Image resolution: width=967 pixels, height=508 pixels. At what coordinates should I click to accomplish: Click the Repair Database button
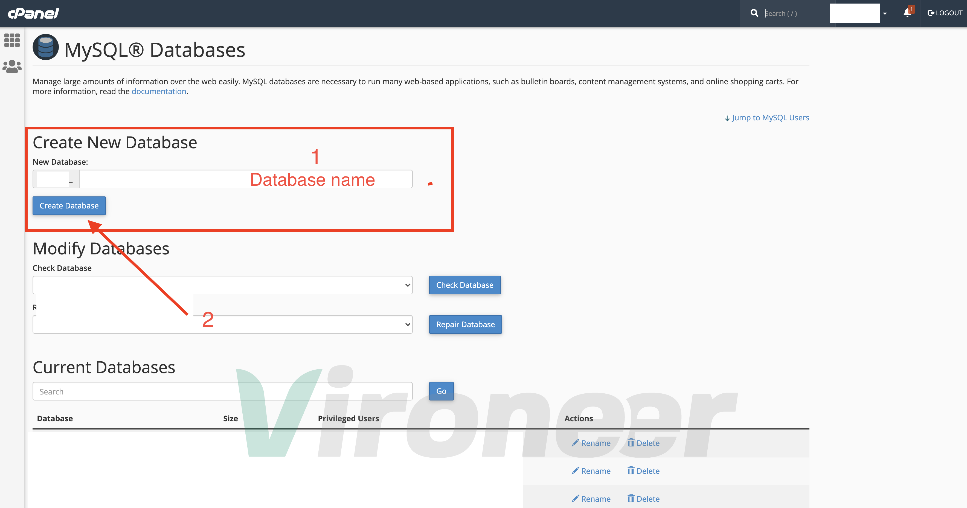point(465,324)
